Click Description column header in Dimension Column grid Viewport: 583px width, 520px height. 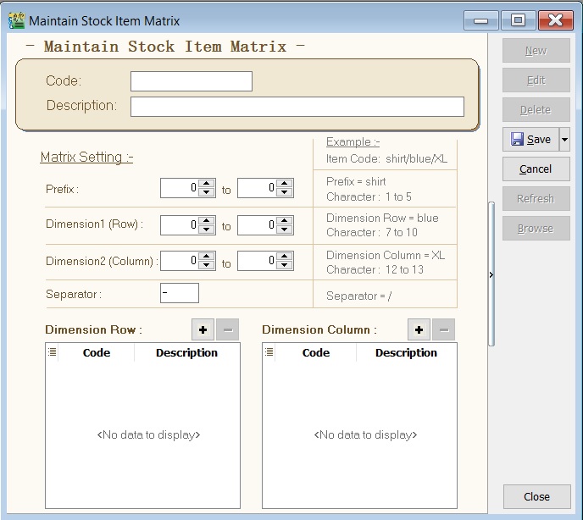pyautogui.click(x=406, y=352)
